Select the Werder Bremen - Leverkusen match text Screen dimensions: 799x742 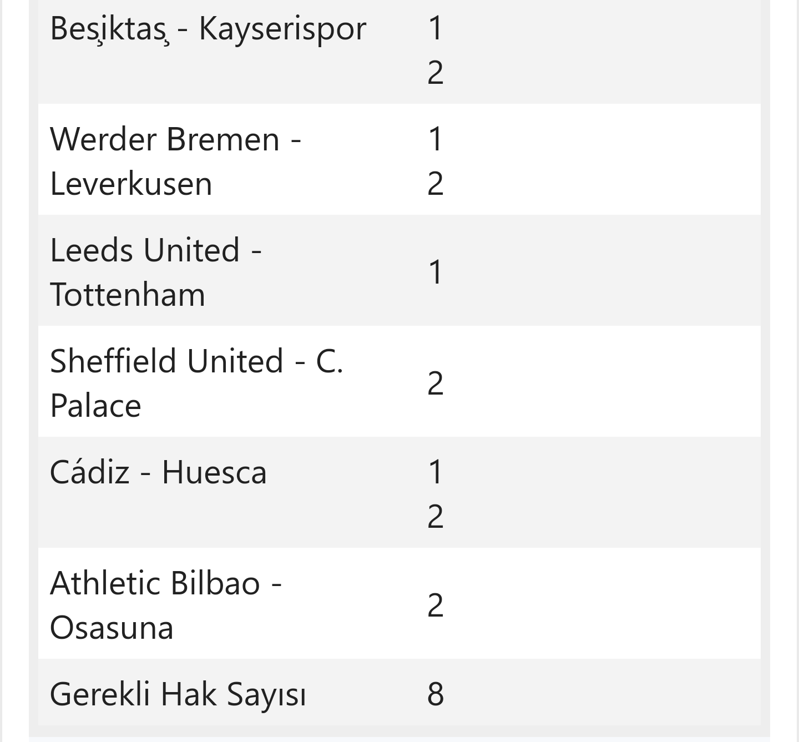click(175, 161)
